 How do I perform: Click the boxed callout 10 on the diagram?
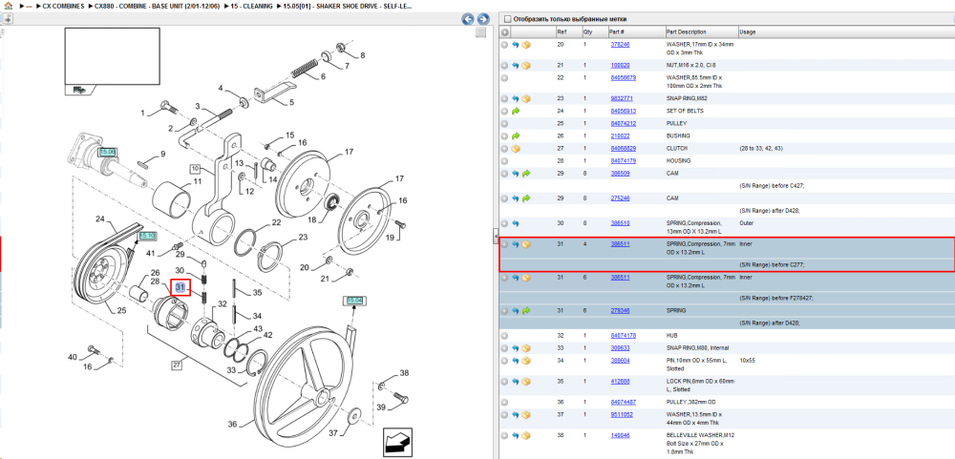(195, 168)
